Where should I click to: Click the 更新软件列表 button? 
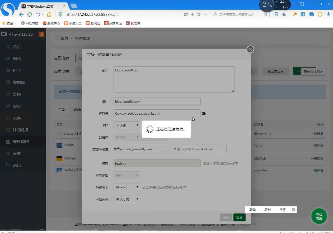tap(313, 72)
